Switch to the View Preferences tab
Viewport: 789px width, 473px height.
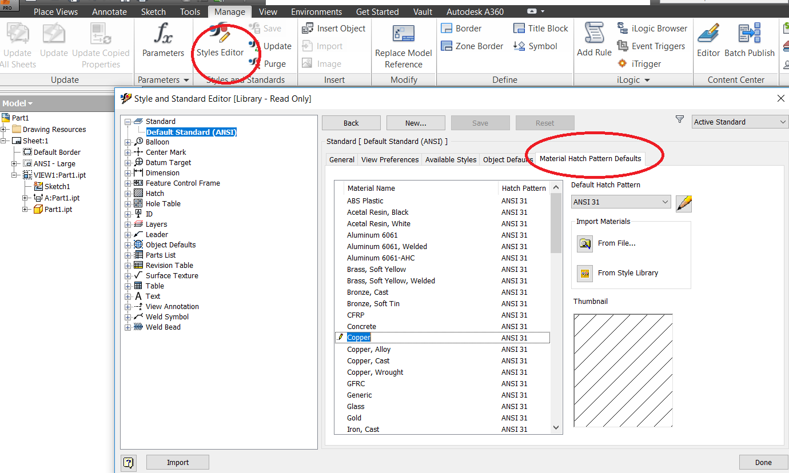point(390,160)
